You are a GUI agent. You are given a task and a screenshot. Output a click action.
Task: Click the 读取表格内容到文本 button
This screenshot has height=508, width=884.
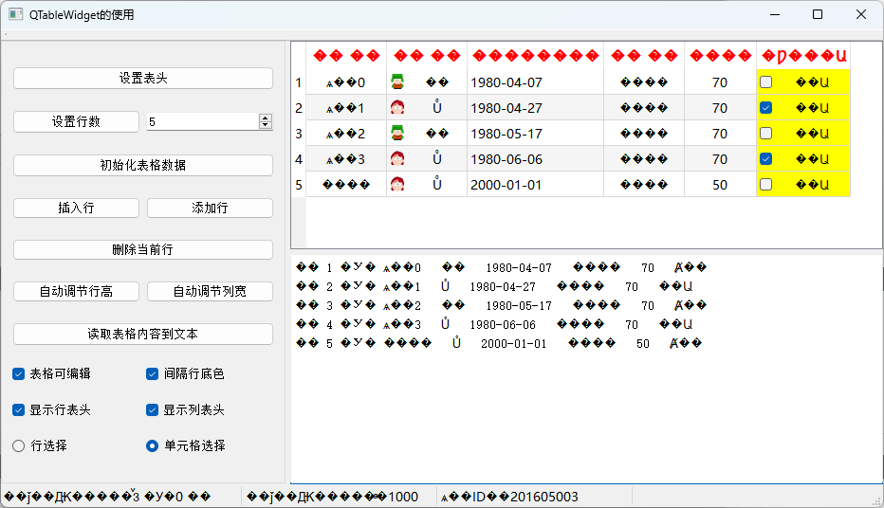click(143, 334)
